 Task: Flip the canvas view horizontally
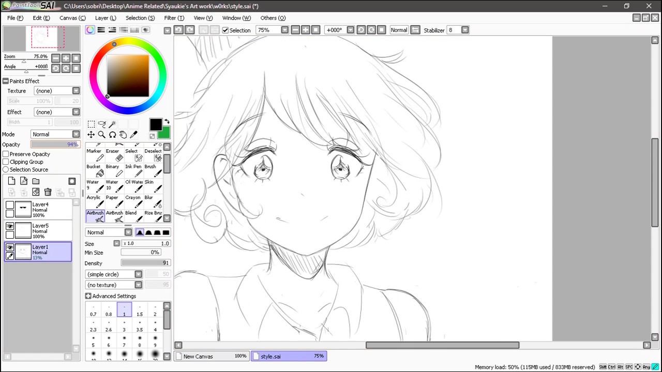(x=415, y=30)
